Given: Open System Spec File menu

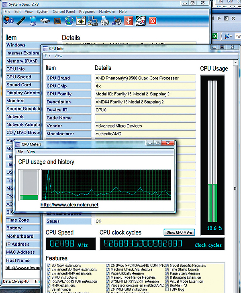Looking at the screenshot, I should click(x=7, y=12).
